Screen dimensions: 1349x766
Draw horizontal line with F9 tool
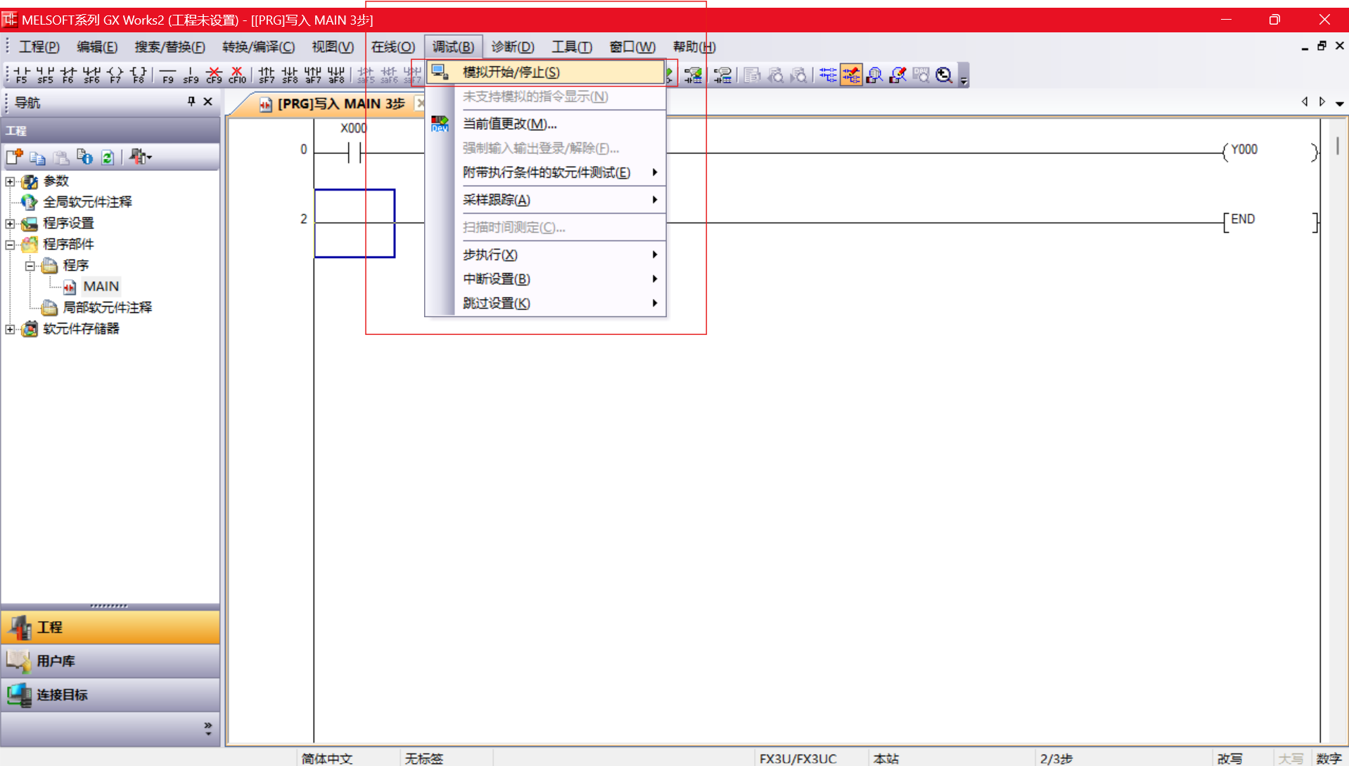pos(167,75)
